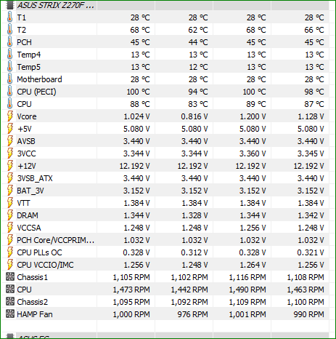The height and width of the screenshot is (339, 336).
Task: Select the CPU PLLs OC sensor label
Action: [x=39, y=252]
